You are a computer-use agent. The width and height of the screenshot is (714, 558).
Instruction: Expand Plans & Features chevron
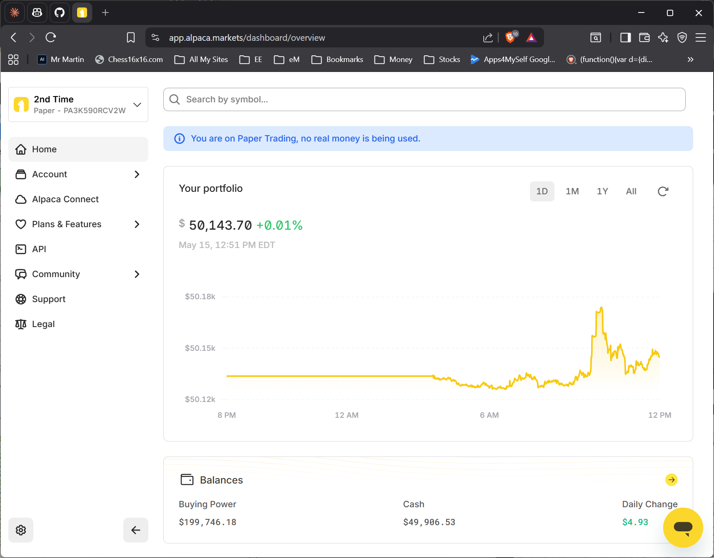click(x=137, y=224)
